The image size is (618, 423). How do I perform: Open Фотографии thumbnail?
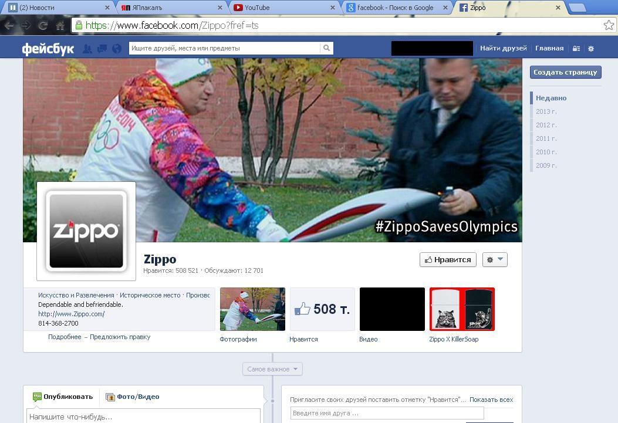tap(252, 309)
